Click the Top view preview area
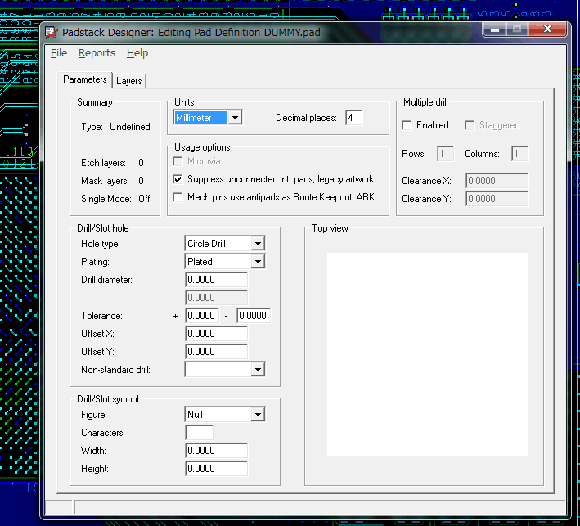This screenshot has width=580, height=526. coord(427,353)
